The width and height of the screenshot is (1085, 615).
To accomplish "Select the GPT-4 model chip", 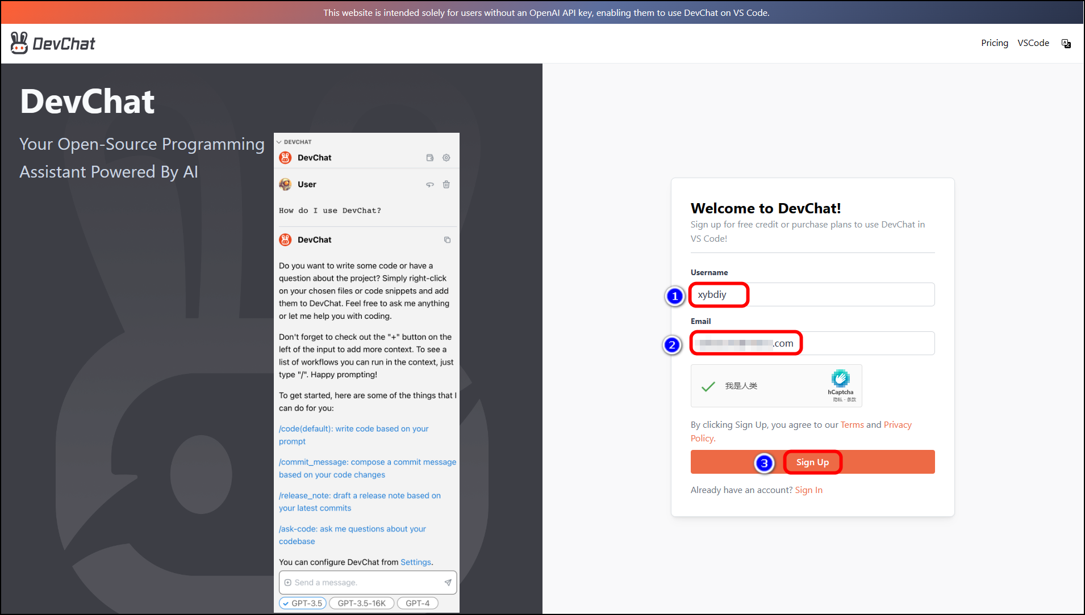I will pyautogui.click(x=418, y=604).
